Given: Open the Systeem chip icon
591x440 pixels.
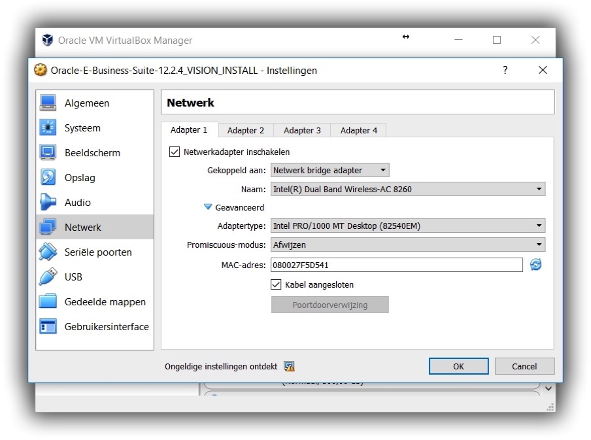Looking at the screenshot, I should [48, 127].
